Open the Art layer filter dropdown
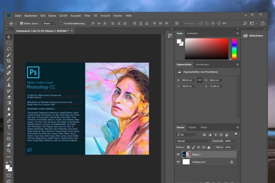 pyautogui.click(x=186, y=135)
